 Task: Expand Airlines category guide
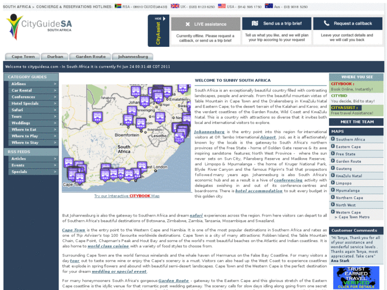pyautogui.click(x=34, y=84)
